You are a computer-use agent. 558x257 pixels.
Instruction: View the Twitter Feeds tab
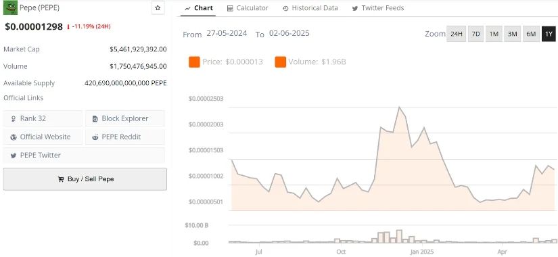[x=378, y=8]
